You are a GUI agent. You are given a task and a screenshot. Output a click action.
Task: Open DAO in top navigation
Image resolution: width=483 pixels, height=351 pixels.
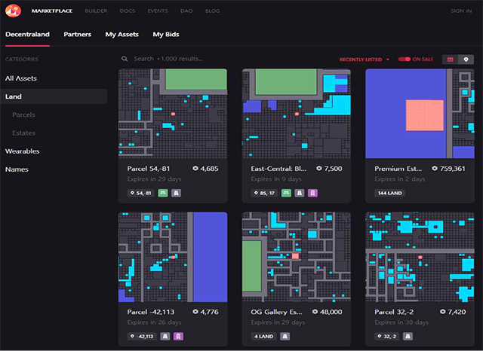(x=186, y=11)
